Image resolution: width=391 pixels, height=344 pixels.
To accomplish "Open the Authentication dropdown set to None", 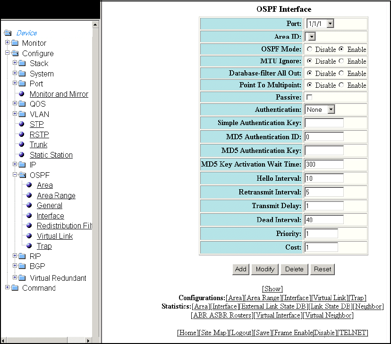I will [x=320, y=109].
